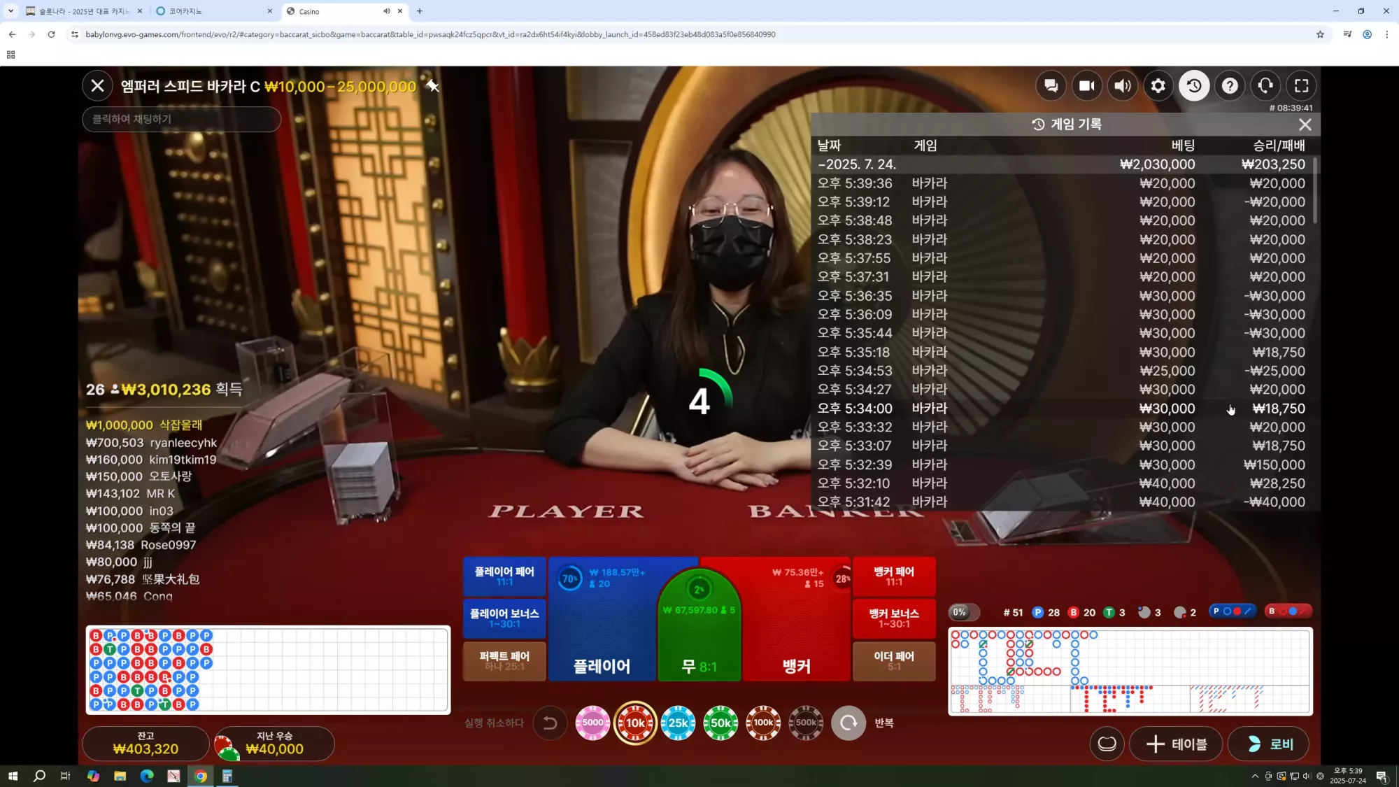Select history row at 오후 5:39:36
This screenshot has width=1399, height=787.
1061,183
